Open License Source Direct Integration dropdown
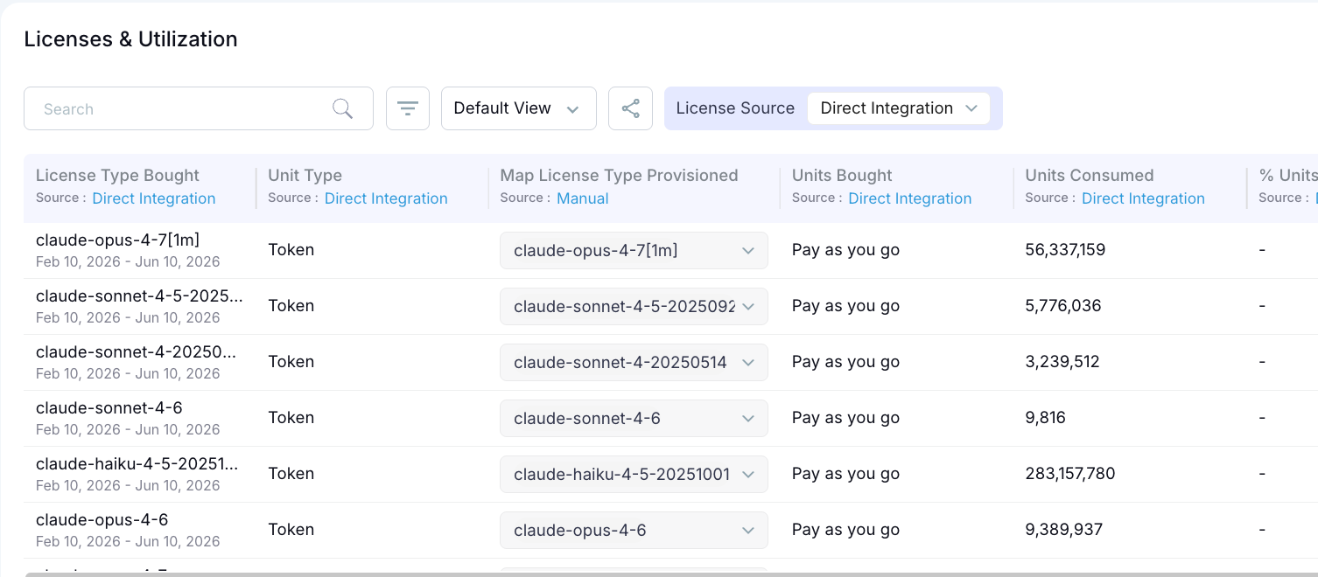This screenshot has height=577, width=1318. pos(899,108)
